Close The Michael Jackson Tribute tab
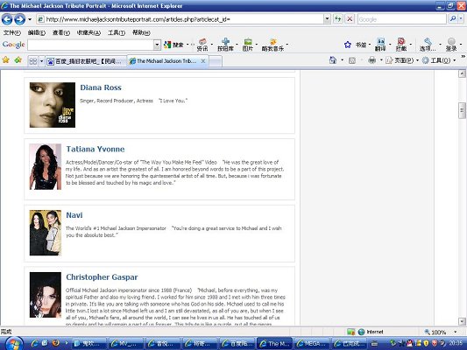Image resolution: width=467 pixels, height=350 pixels. coord(203,61)
